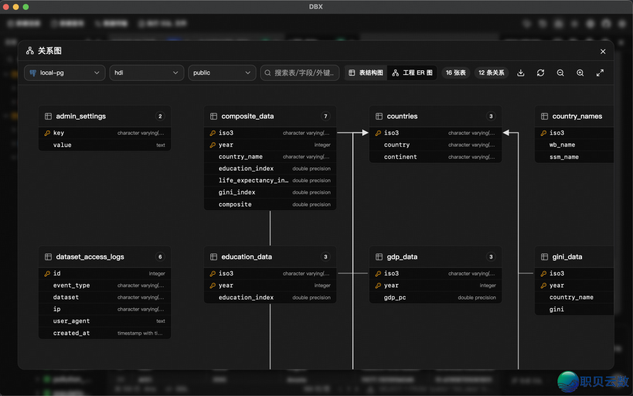The width and height of the screenshot is (633, 396).
Task: Click the 关系图 title icon
Action: 30,51
